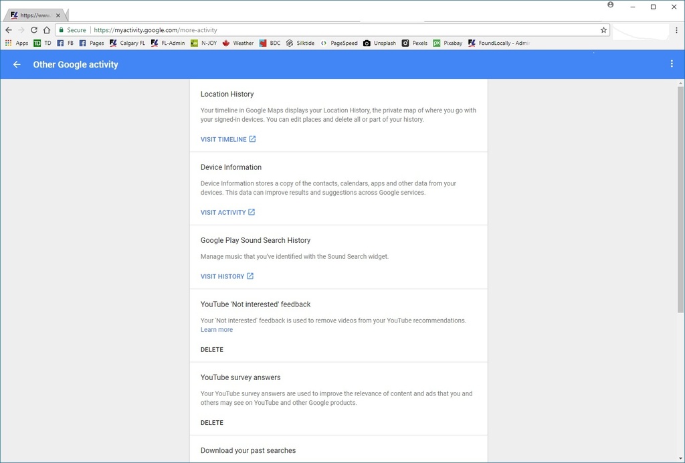The image size is (685, 463).
Task: Bookmark this page with the star icon
Action: (603, 30)
